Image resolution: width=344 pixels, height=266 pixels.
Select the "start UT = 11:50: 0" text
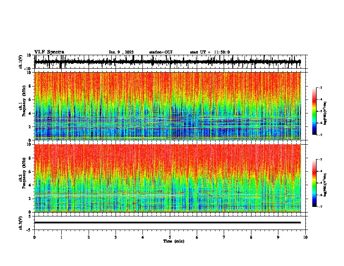click(x=210, y=52)
